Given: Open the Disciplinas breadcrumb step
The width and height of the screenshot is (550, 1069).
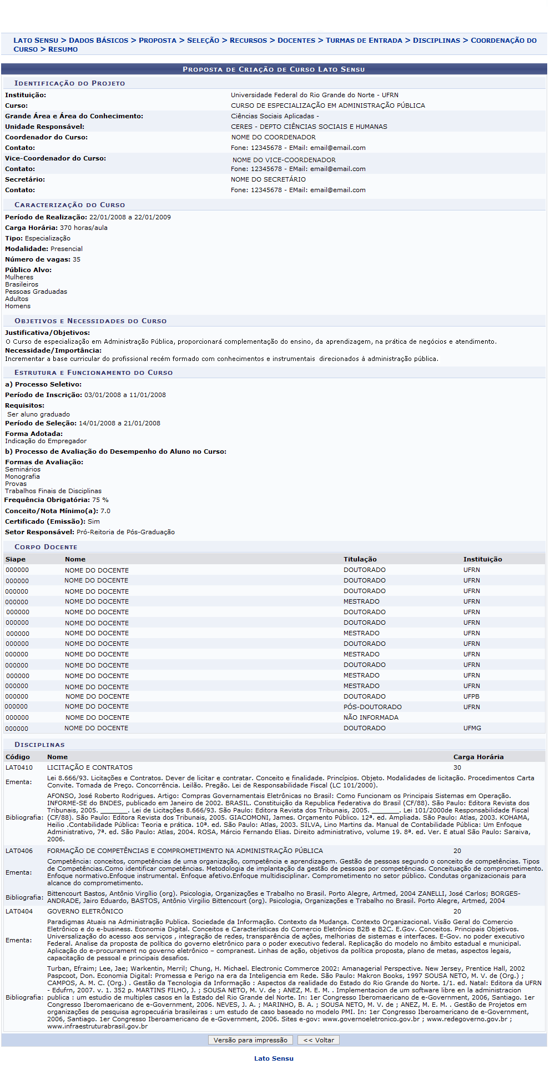Looking at the screenshot, I should tap(436, 41).
